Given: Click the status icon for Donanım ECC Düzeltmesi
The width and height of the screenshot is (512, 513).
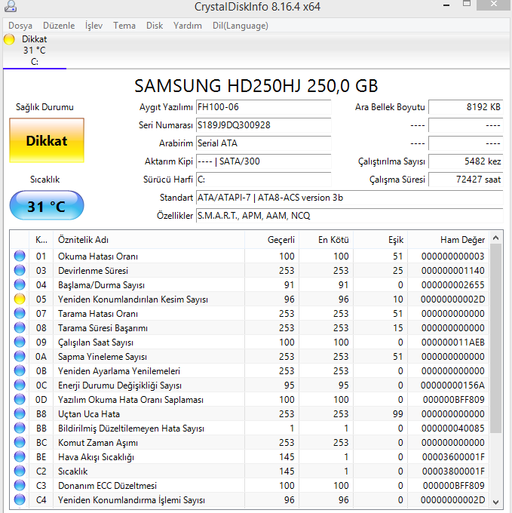Looking at the screenshot, I should (20, 486).
